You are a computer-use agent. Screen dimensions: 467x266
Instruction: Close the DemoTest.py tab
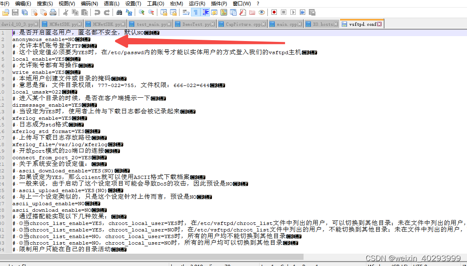coord(212,24)
